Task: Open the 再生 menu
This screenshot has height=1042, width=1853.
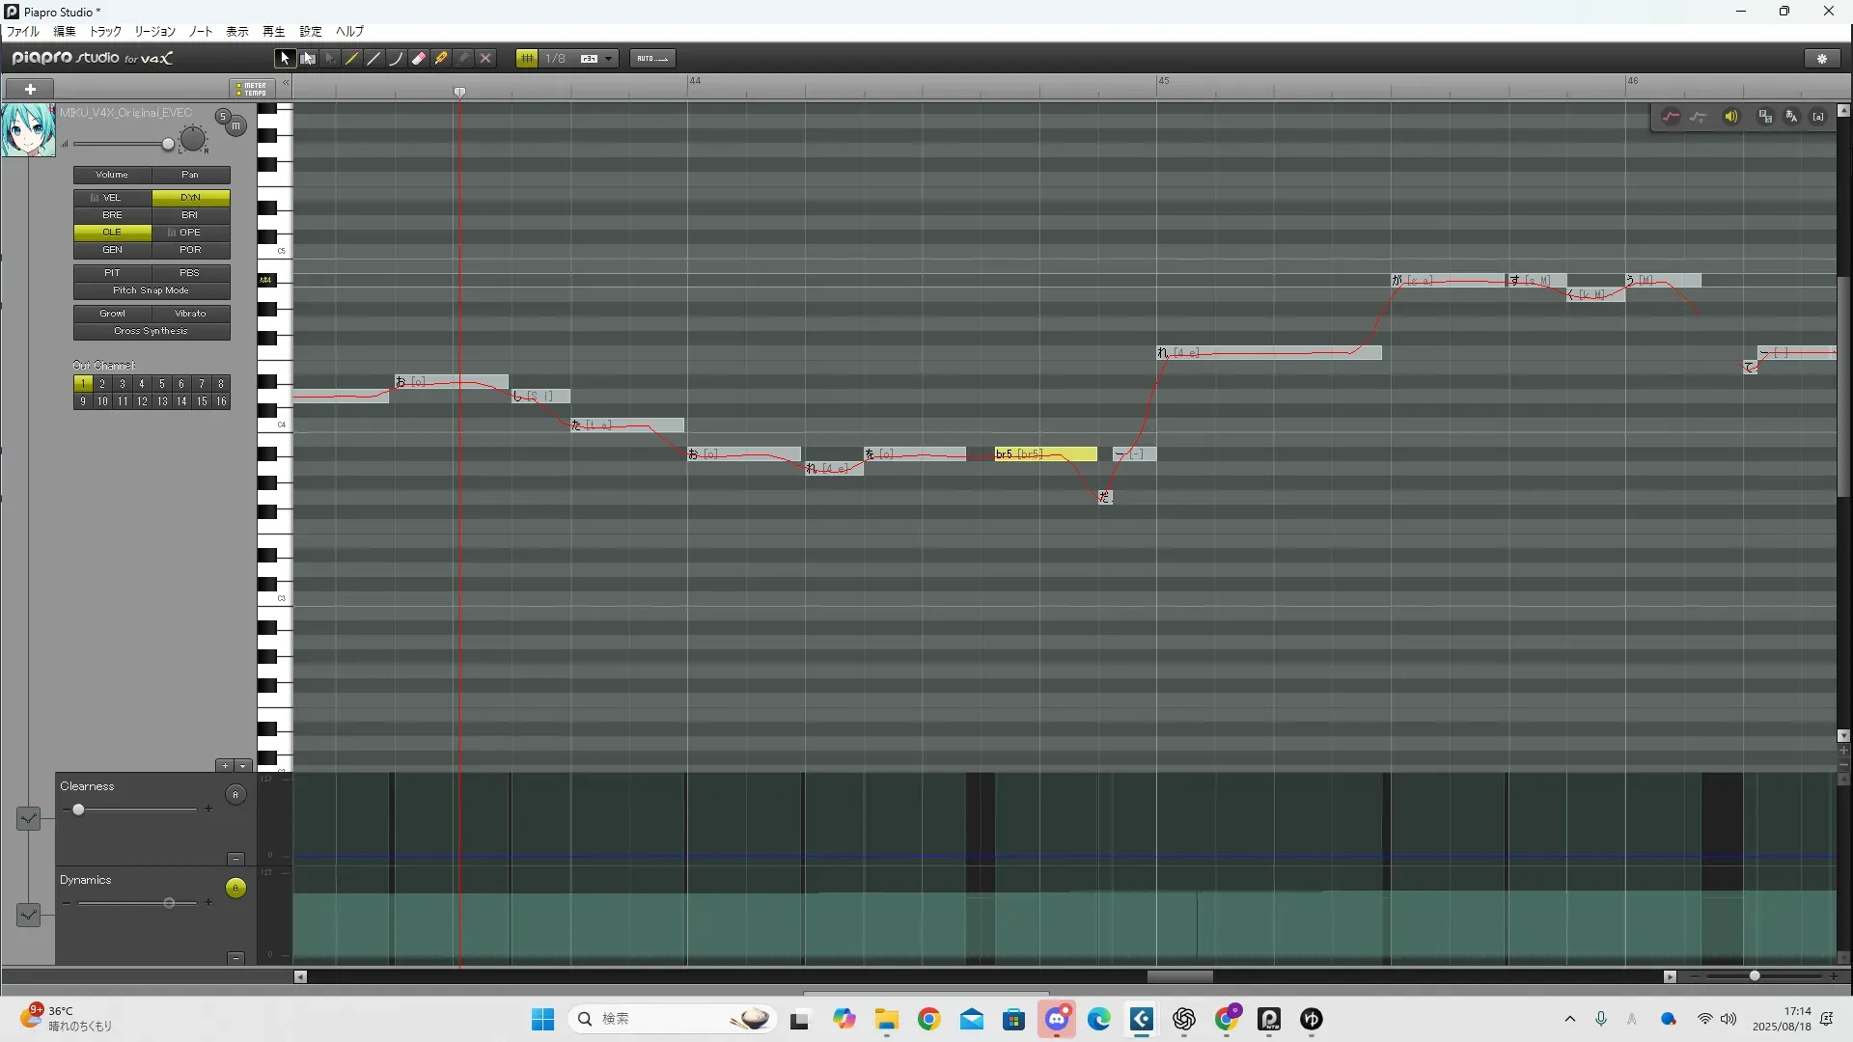Action: 273,32
